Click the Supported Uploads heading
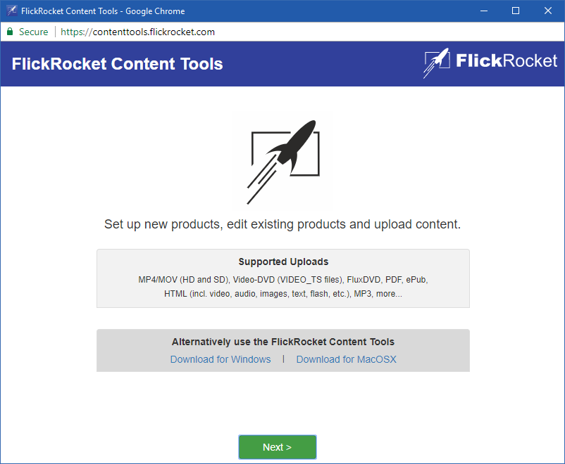565x464 pixels. 283,262
